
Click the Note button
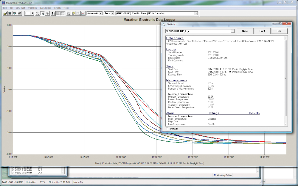245,31
